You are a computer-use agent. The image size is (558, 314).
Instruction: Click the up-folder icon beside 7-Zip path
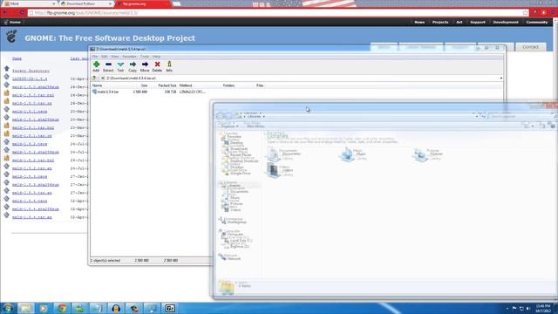94,78
